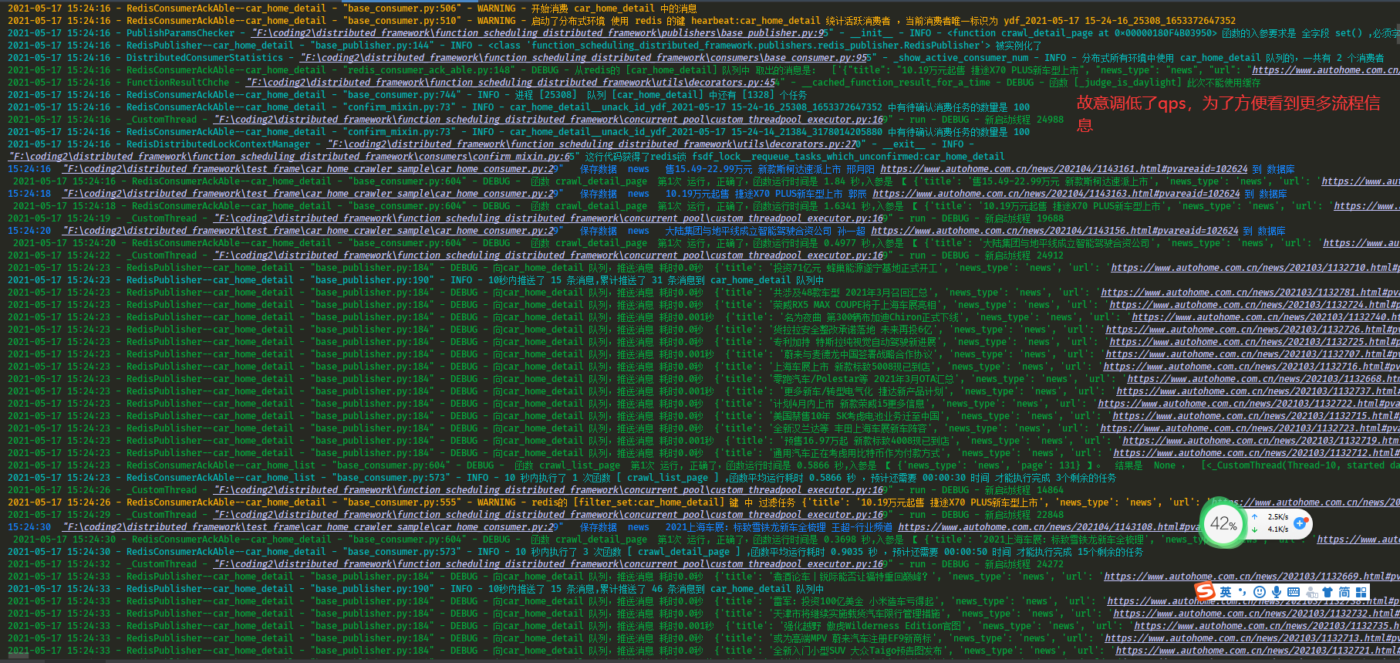Click the blue plus button on speed widget
1400x663 pixels.
point(1300,523)
